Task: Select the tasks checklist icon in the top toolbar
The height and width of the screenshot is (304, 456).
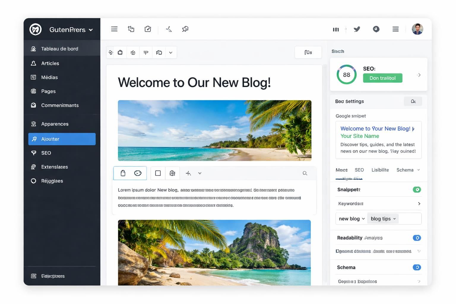Action: tap(148, 29)
